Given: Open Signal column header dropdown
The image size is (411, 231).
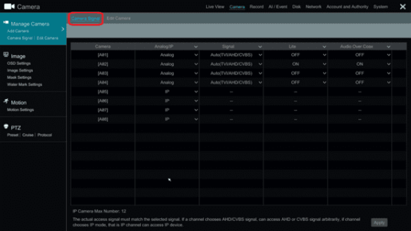Looking at the screenshot, I should [x=260, y=47].
